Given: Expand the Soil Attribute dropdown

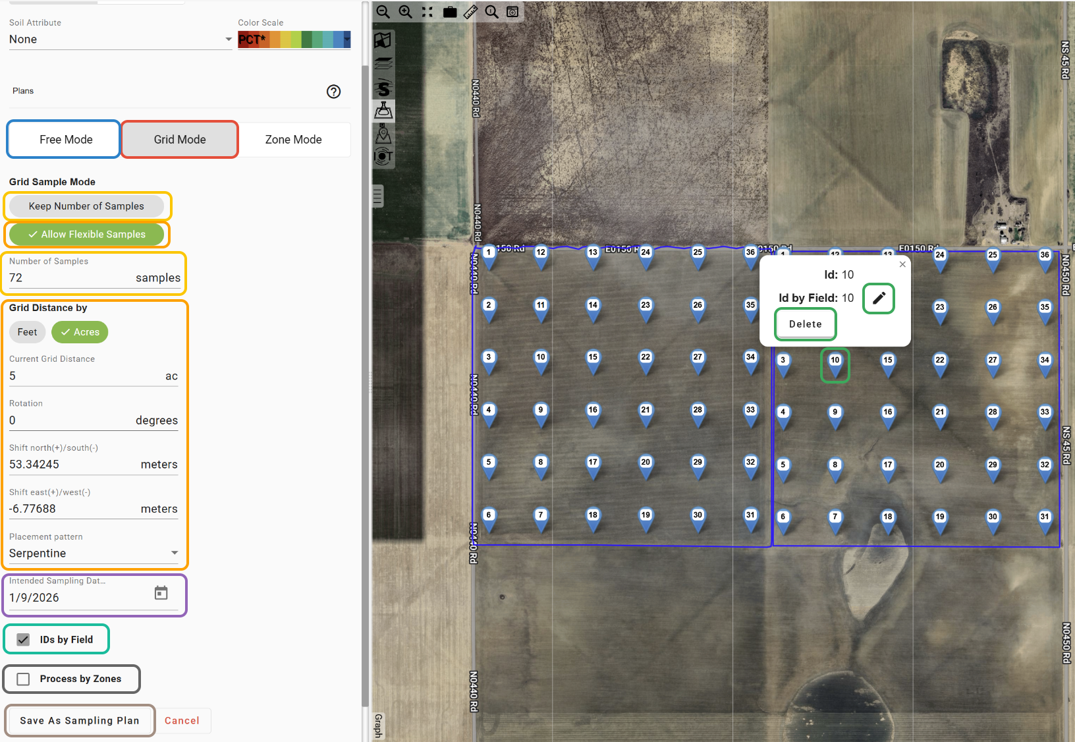Looking at the screenshot, I should point(121,40).
